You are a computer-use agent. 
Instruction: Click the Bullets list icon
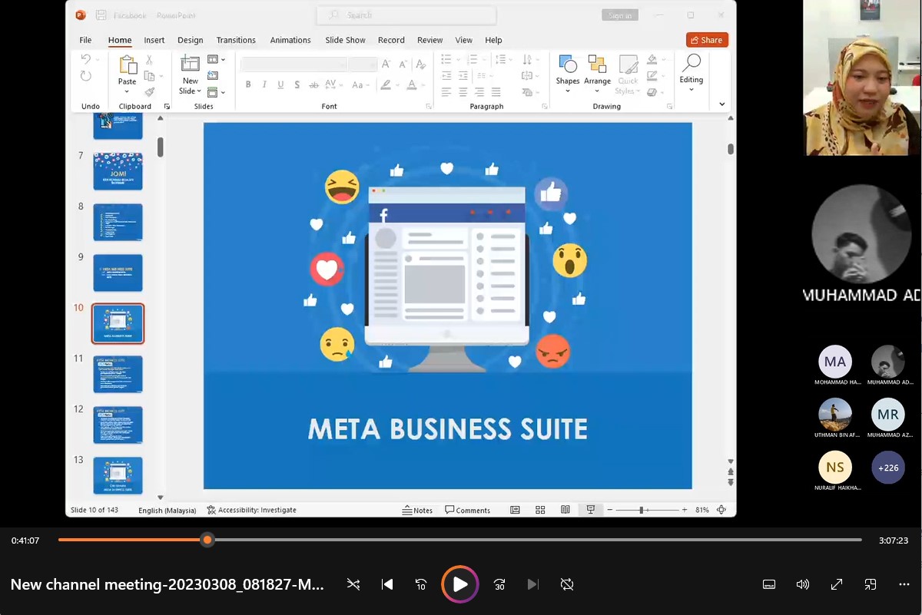tap(446, 60)
